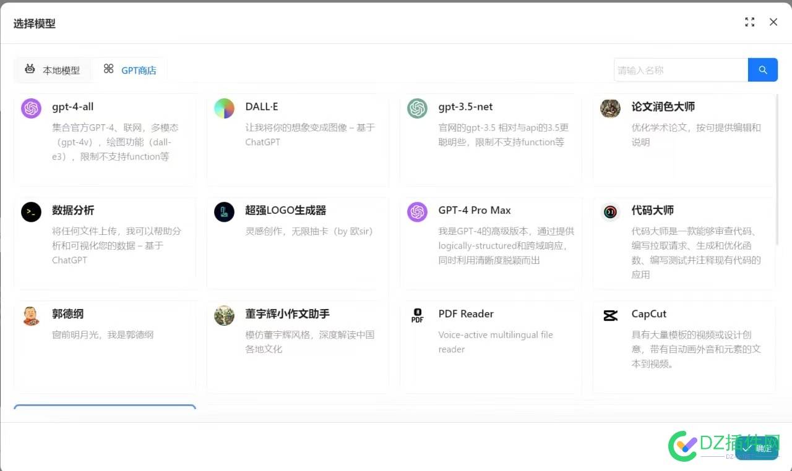Click the search magnifier button

(763, 70)
